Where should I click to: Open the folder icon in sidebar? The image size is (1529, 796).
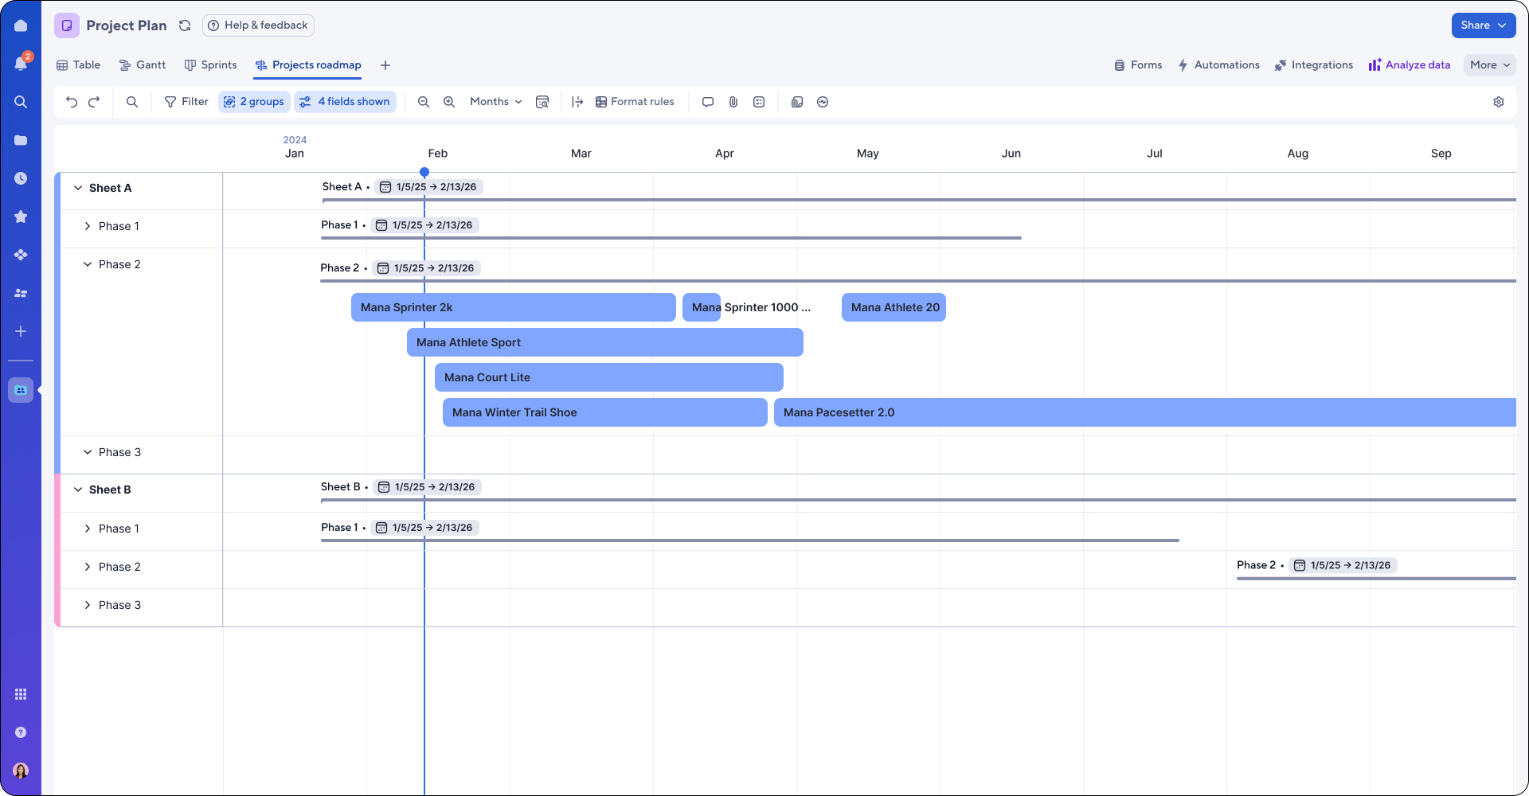21,140
